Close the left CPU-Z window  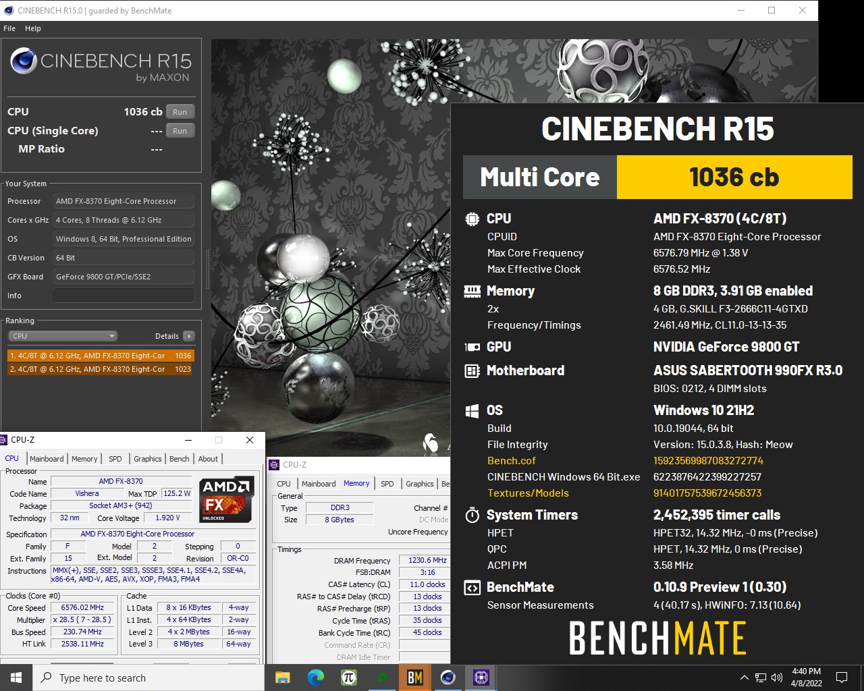pyautogui.click(x=250, y=440)
